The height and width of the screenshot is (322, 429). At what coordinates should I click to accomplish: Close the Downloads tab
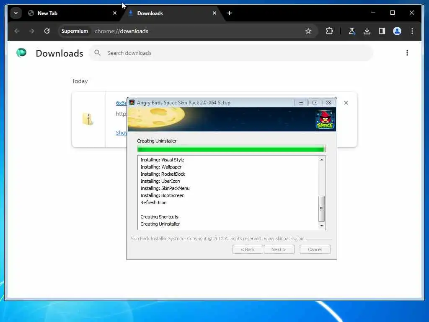(214, 13)
